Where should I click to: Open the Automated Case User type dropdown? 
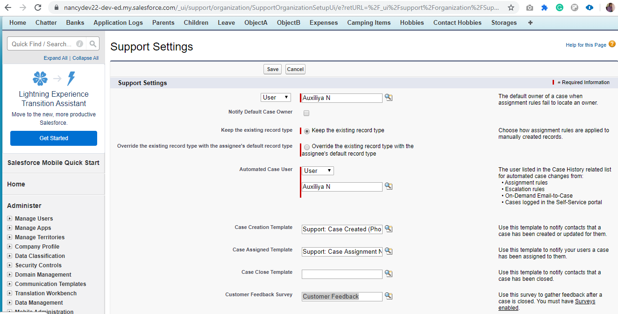click(318, 171)
